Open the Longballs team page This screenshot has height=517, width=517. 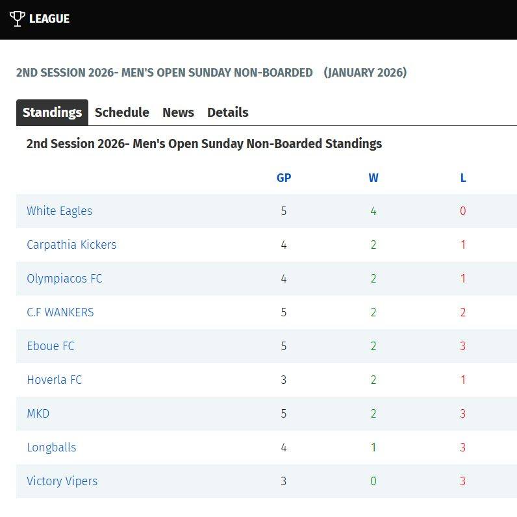point(51,448)
